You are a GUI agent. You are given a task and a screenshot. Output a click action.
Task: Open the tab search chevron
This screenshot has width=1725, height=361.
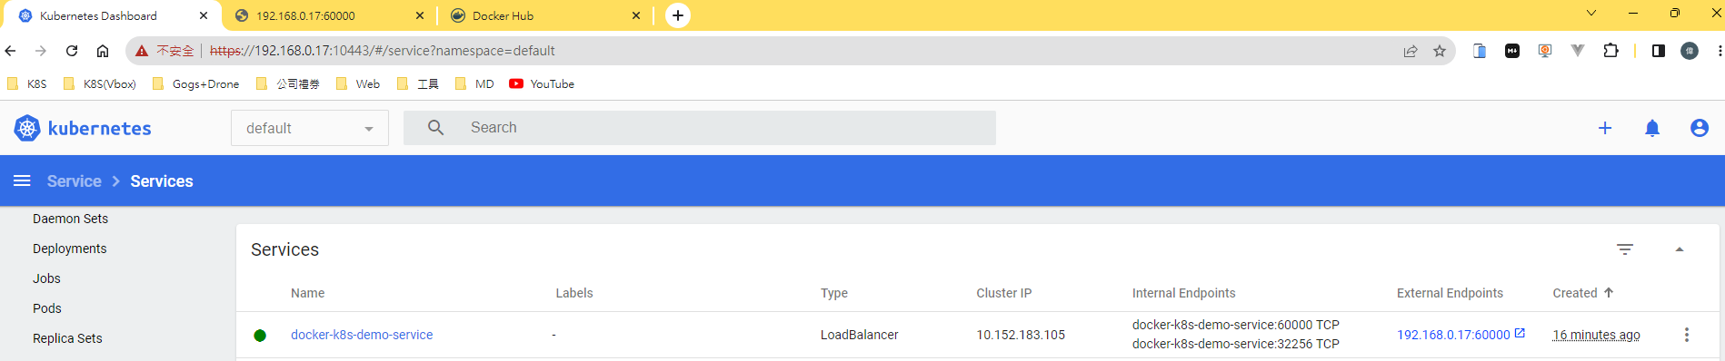1591,14
